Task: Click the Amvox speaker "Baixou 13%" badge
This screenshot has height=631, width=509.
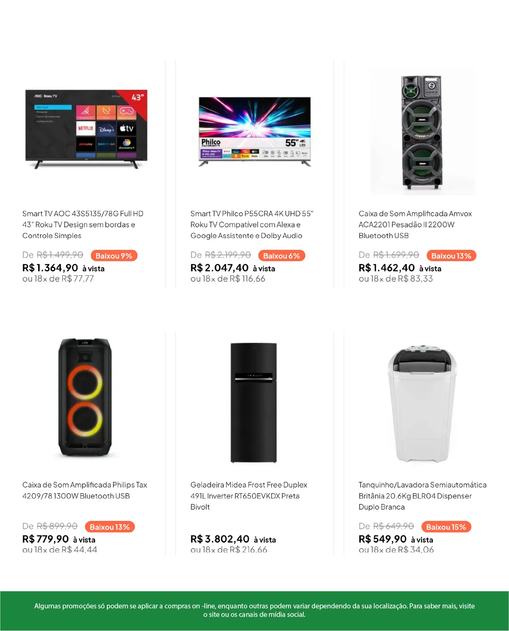Action: (451, 256)
